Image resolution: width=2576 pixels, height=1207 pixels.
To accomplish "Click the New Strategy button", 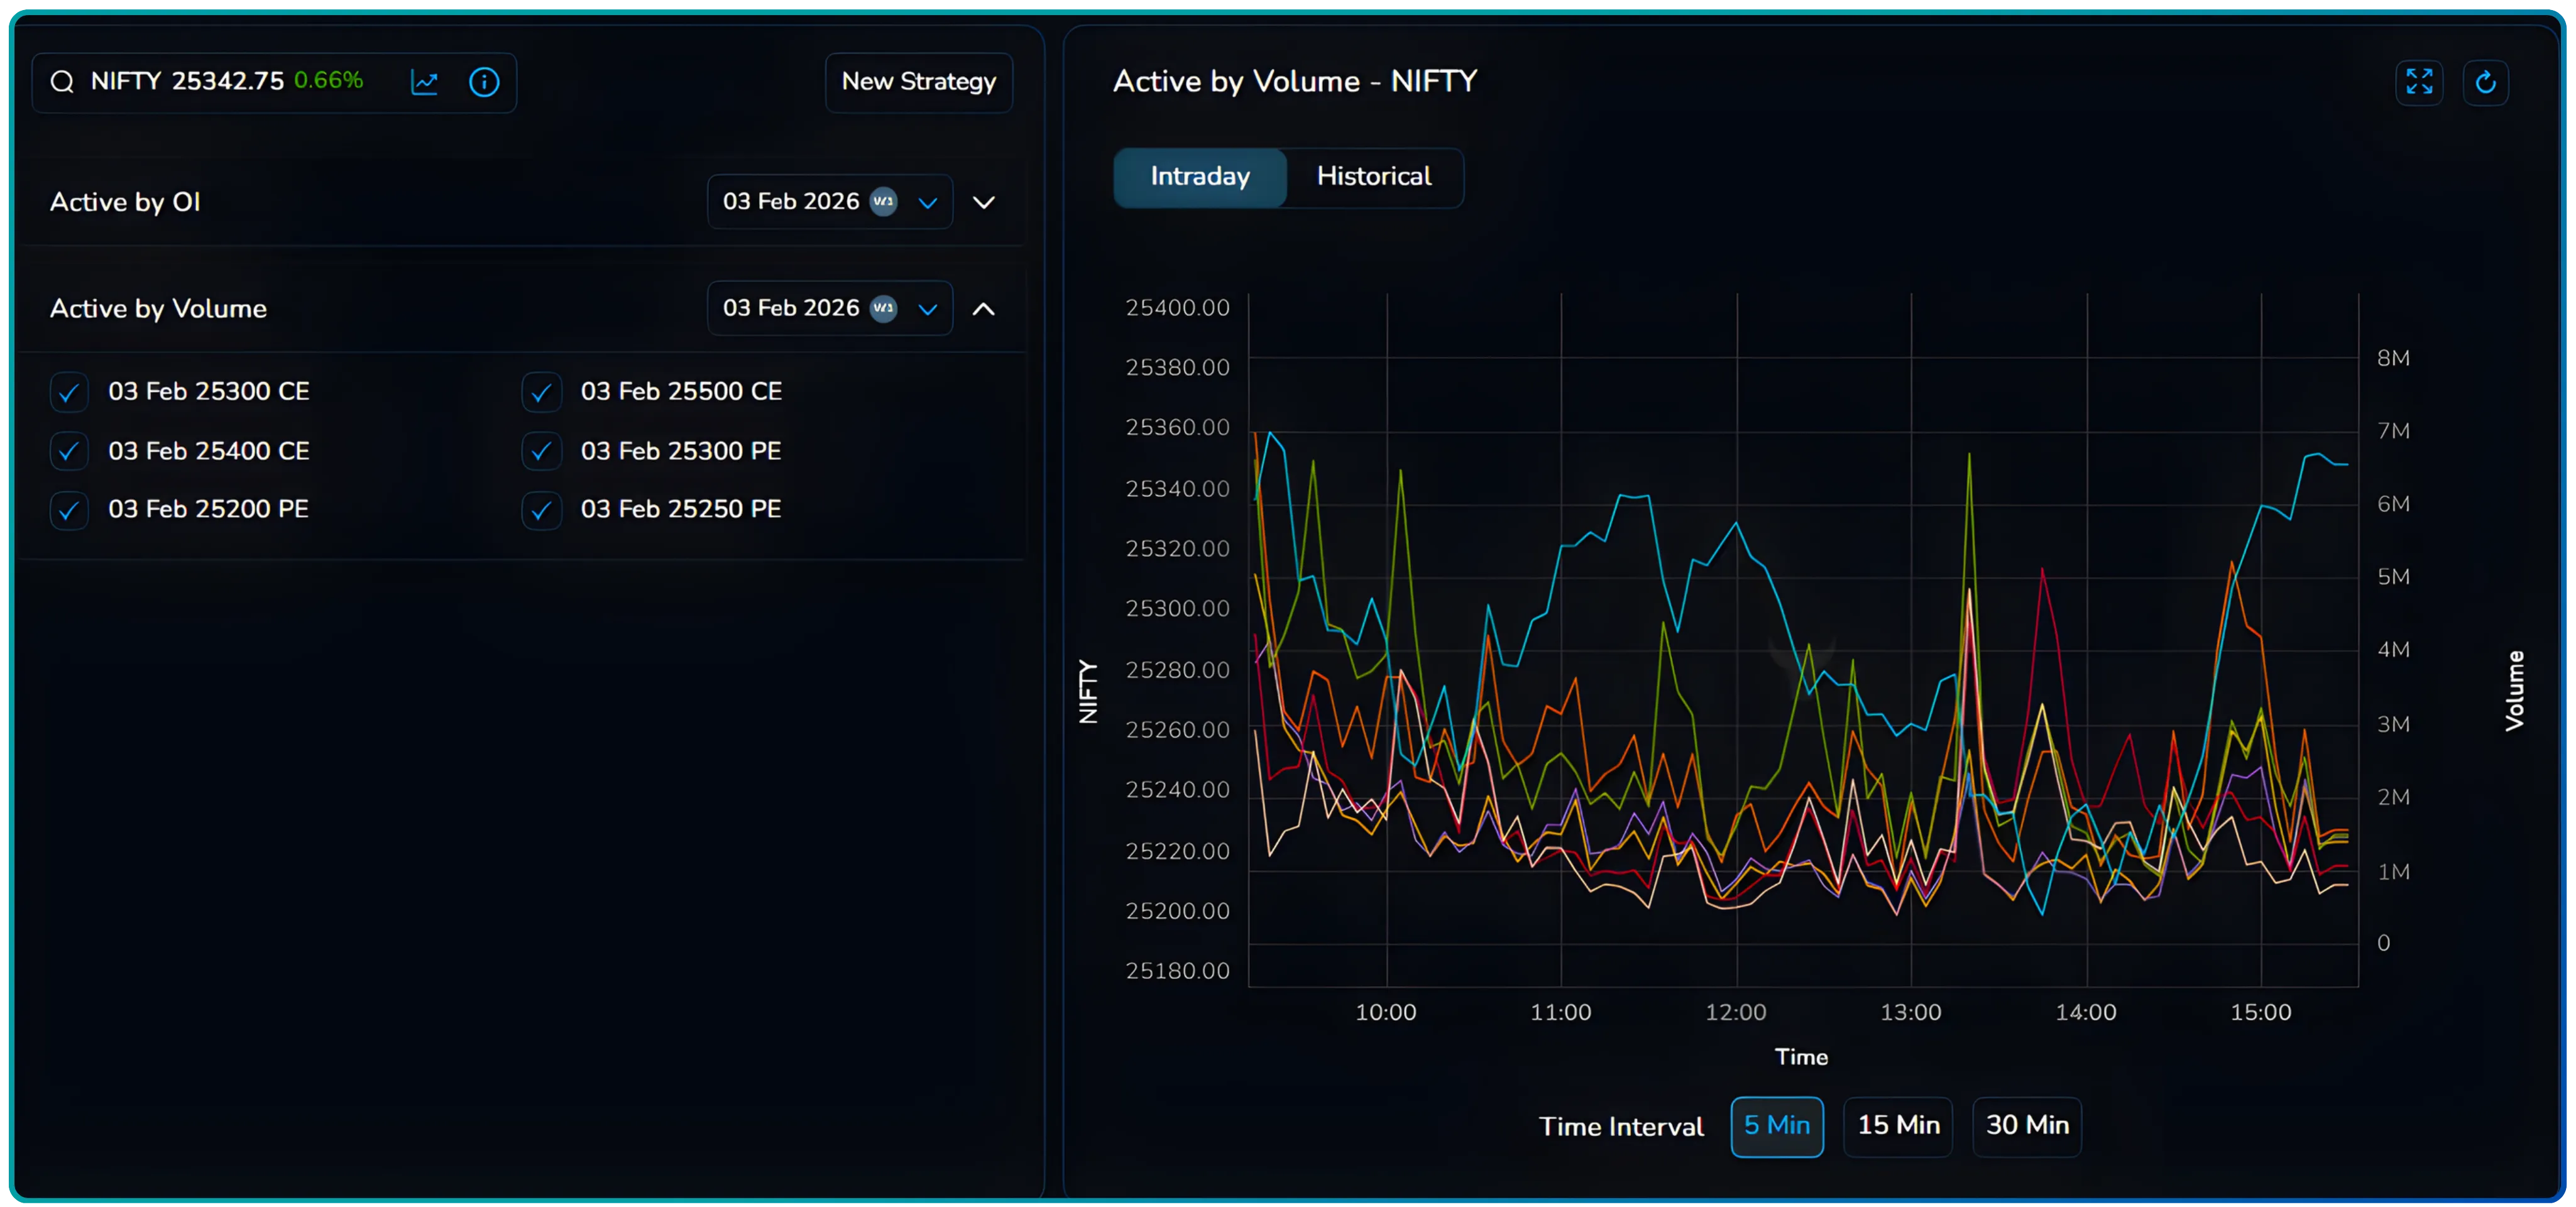I will pos(918,82).
